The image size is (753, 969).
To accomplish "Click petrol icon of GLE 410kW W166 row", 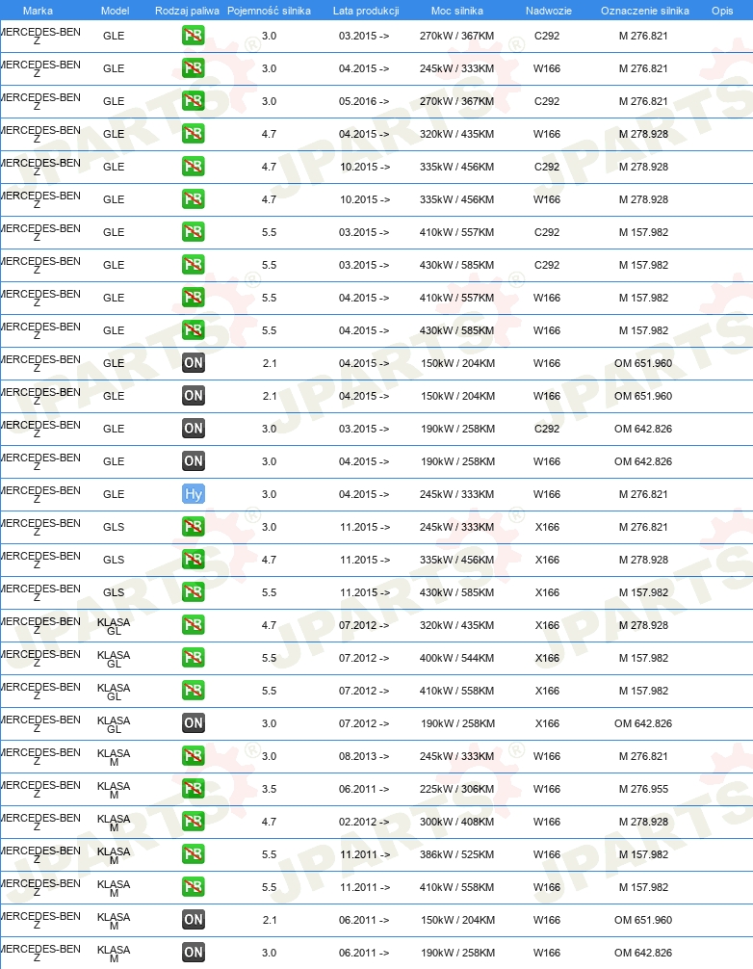I will pyautogui.click(x=194, y=298).
